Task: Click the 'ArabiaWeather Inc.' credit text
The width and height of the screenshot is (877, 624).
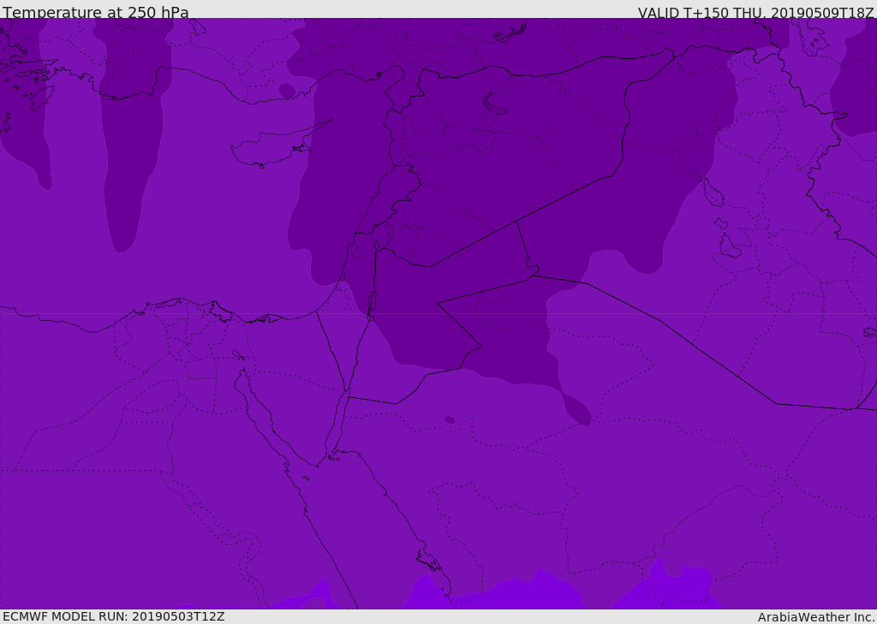Action: pyautogui.click(x=817, y=617)
